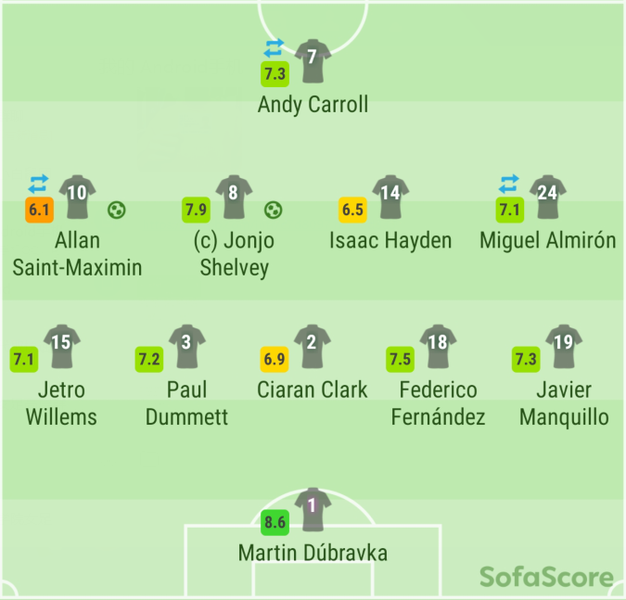Click Dúbravka's 8.6 rating badge
Screen dimensions: 626x600
coord(275,522)
